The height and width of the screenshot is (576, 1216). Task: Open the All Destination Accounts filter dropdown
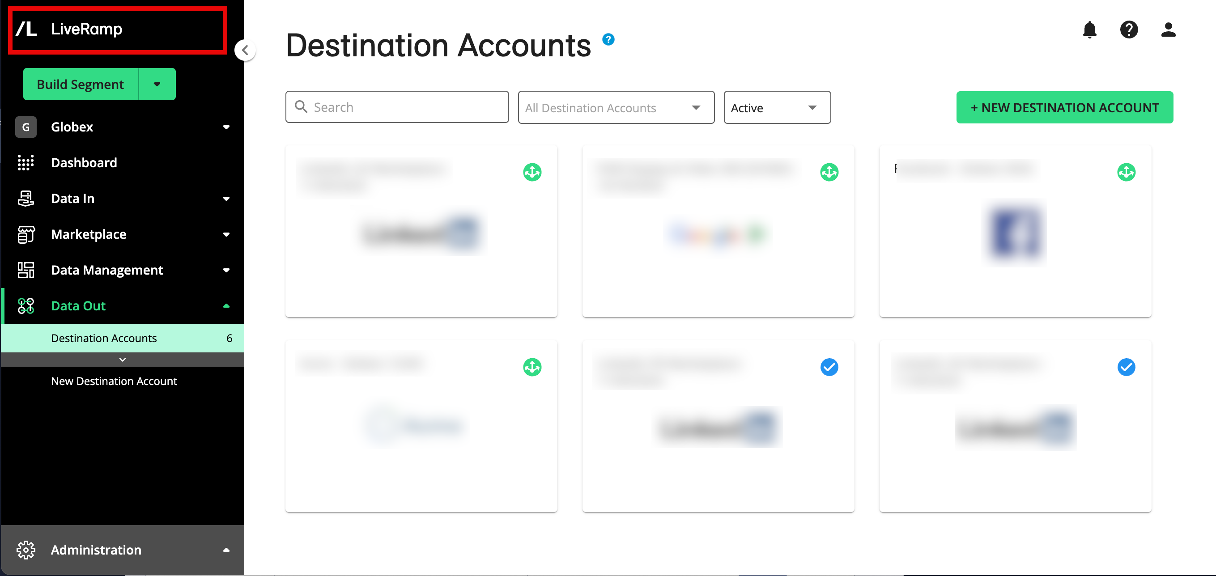616,108
